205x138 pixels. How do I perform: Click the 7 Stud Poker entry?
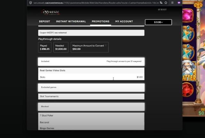46,115
